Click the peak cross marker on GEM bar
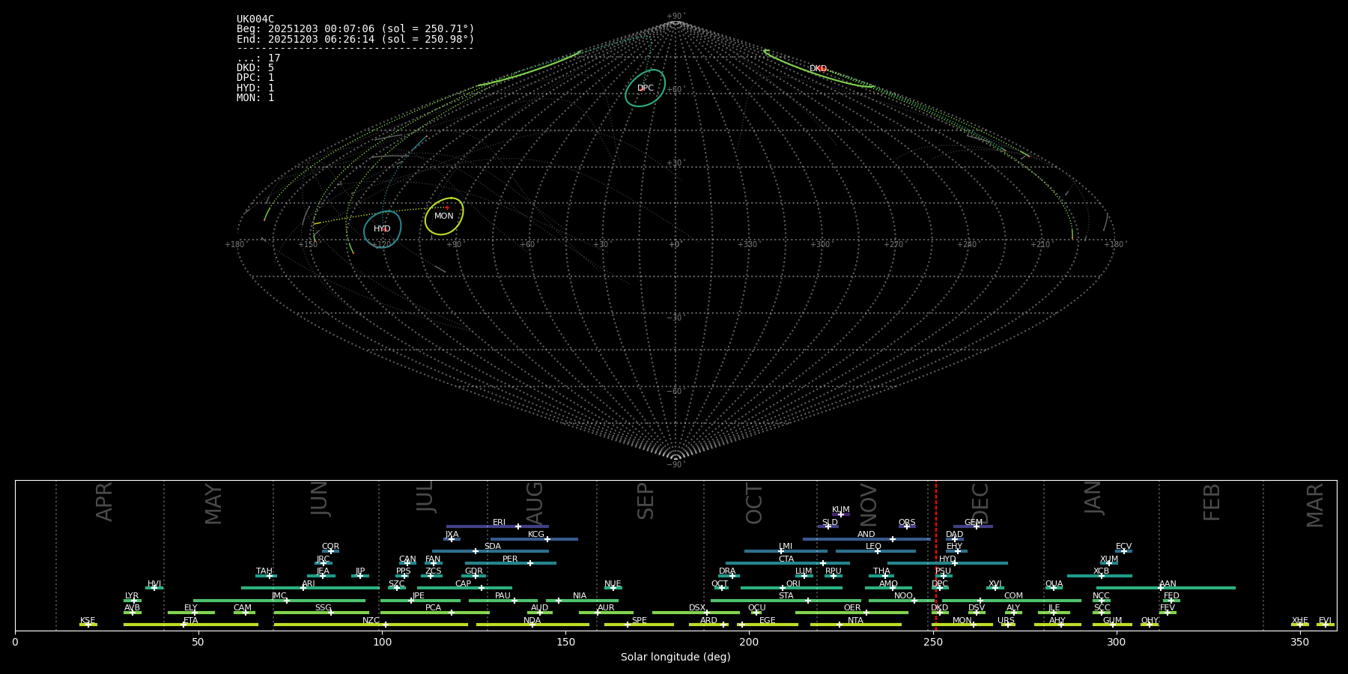The height and width of the screenshot is (674, 1348). (x=976, y=526)
